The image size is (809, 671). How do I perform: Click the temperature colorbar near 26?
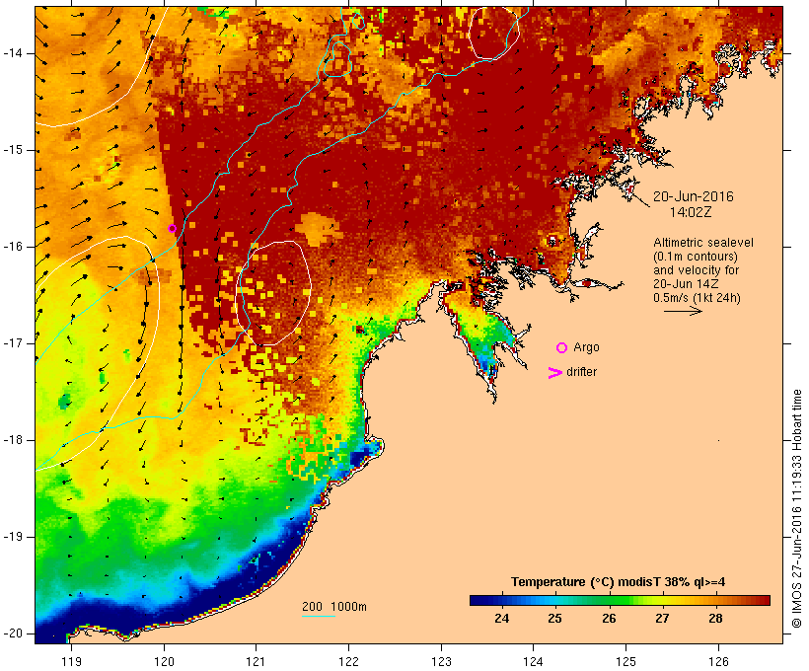point(609,600)
